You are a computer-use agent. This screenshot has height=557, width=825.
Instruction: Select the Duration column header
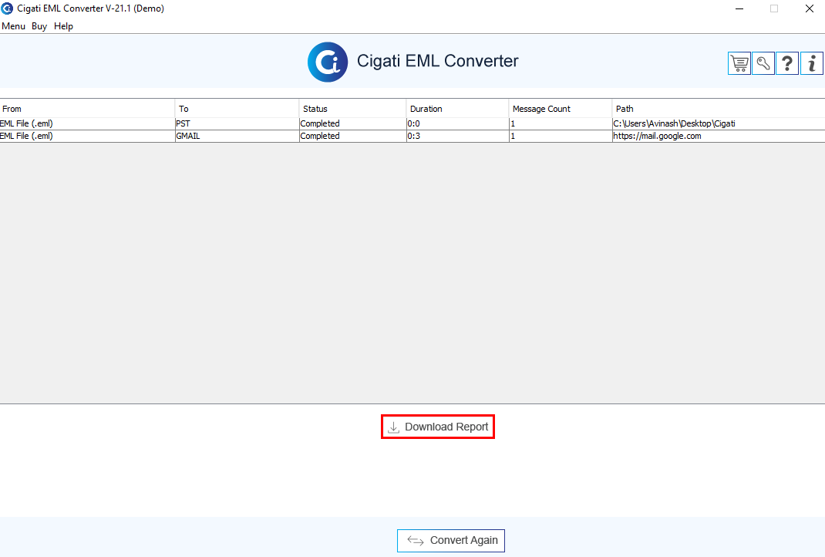click(x=457, y=109)
